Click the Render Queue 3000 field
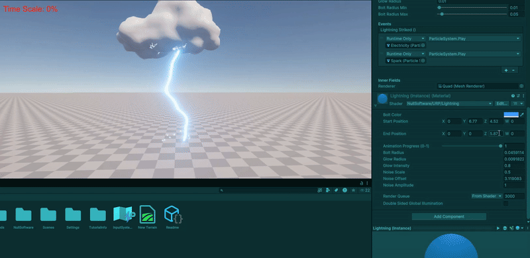 514,196
